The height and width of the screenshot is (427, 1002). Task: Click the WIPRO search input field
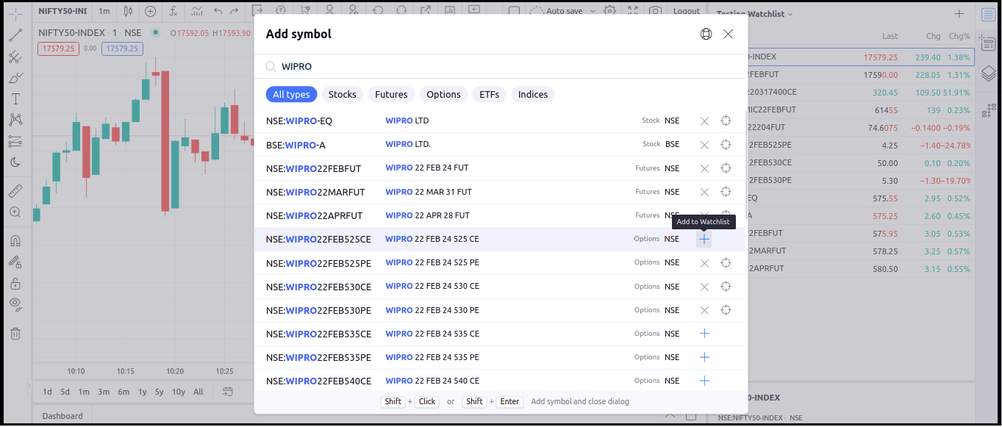(501, 66)
